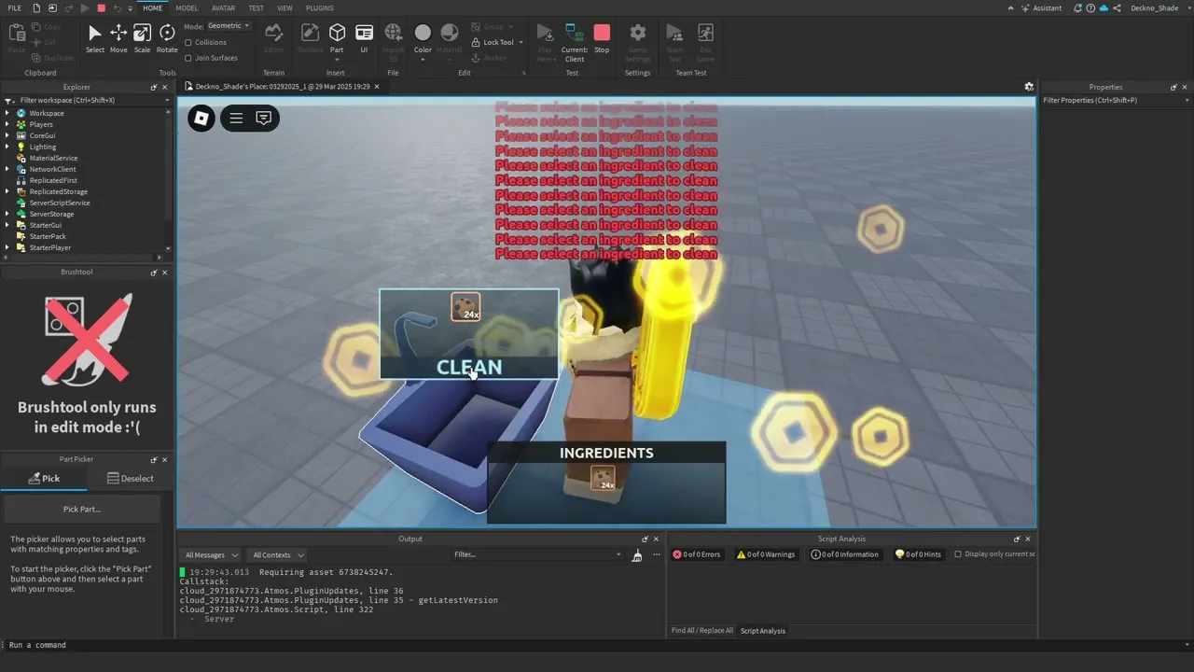
Task: Open Game Settings gear
Action: [x=637, y=42]
